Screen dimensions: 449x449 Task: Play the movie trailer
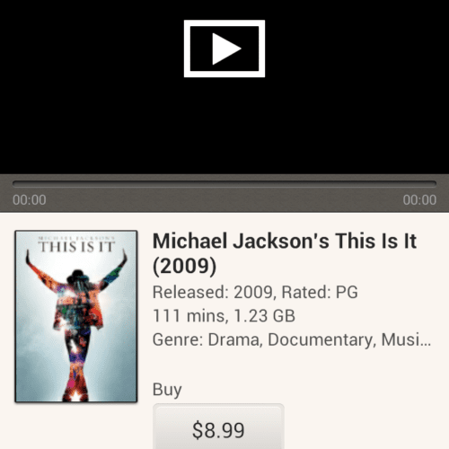224,48
